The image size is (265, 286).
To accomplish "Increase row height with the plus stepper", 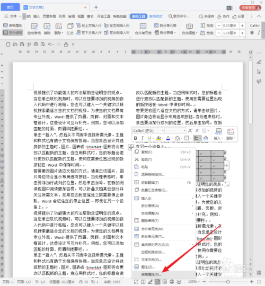I will 242,25.
